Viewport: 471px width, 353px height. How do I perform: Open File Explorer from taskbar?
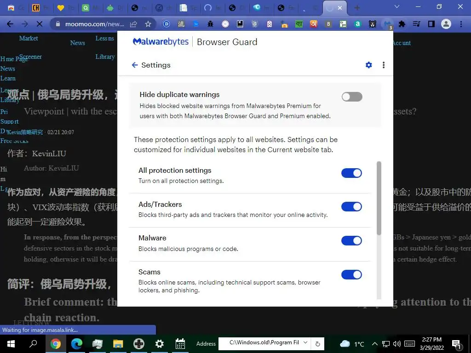[x=118, y=344]
